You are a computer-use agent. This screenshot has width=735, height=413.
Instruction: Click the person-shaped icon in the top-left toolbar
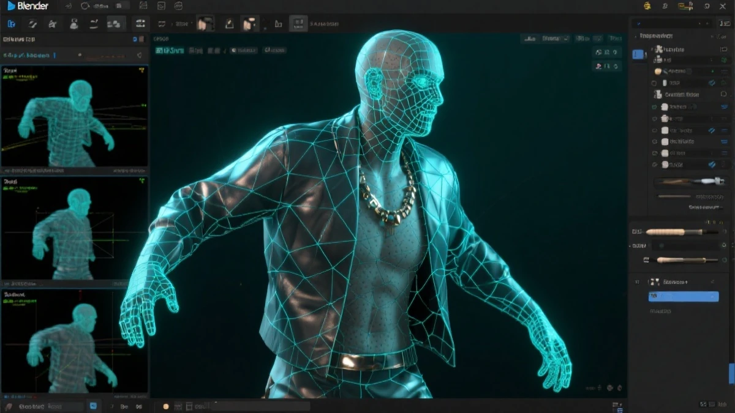(x=74, y=24)
